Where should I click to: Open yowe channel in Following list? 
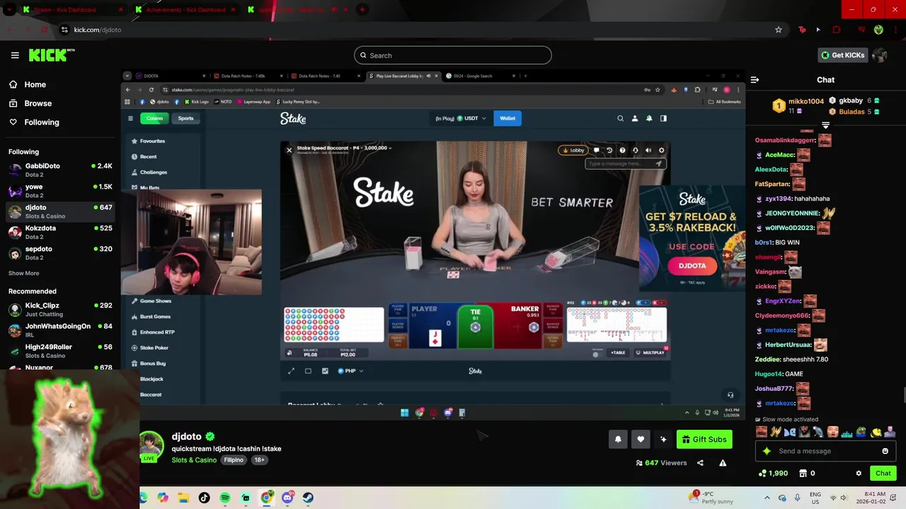60,191
